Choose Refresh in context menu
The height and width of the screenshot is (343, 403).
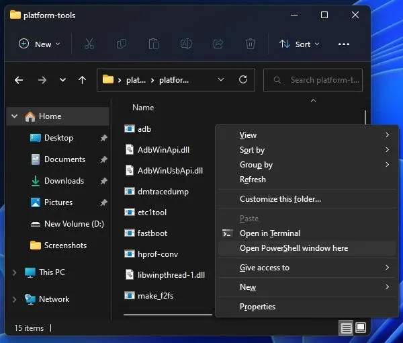coord(307,180)
